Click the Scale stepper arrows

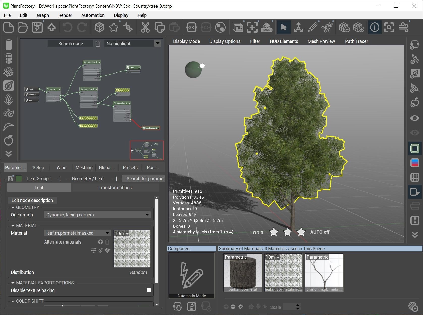click(x=298, y=307)
